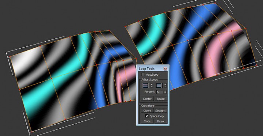Click the Percent value field
The height and width of the screenshot is (136, 263).
click(160, 92)
